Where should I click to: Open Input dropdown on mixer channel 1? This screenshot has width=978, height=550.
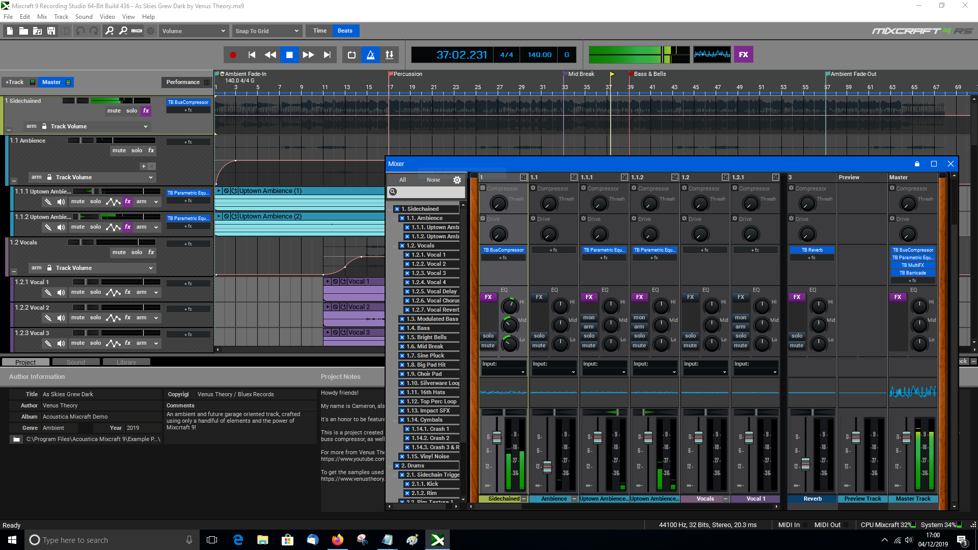504,372
